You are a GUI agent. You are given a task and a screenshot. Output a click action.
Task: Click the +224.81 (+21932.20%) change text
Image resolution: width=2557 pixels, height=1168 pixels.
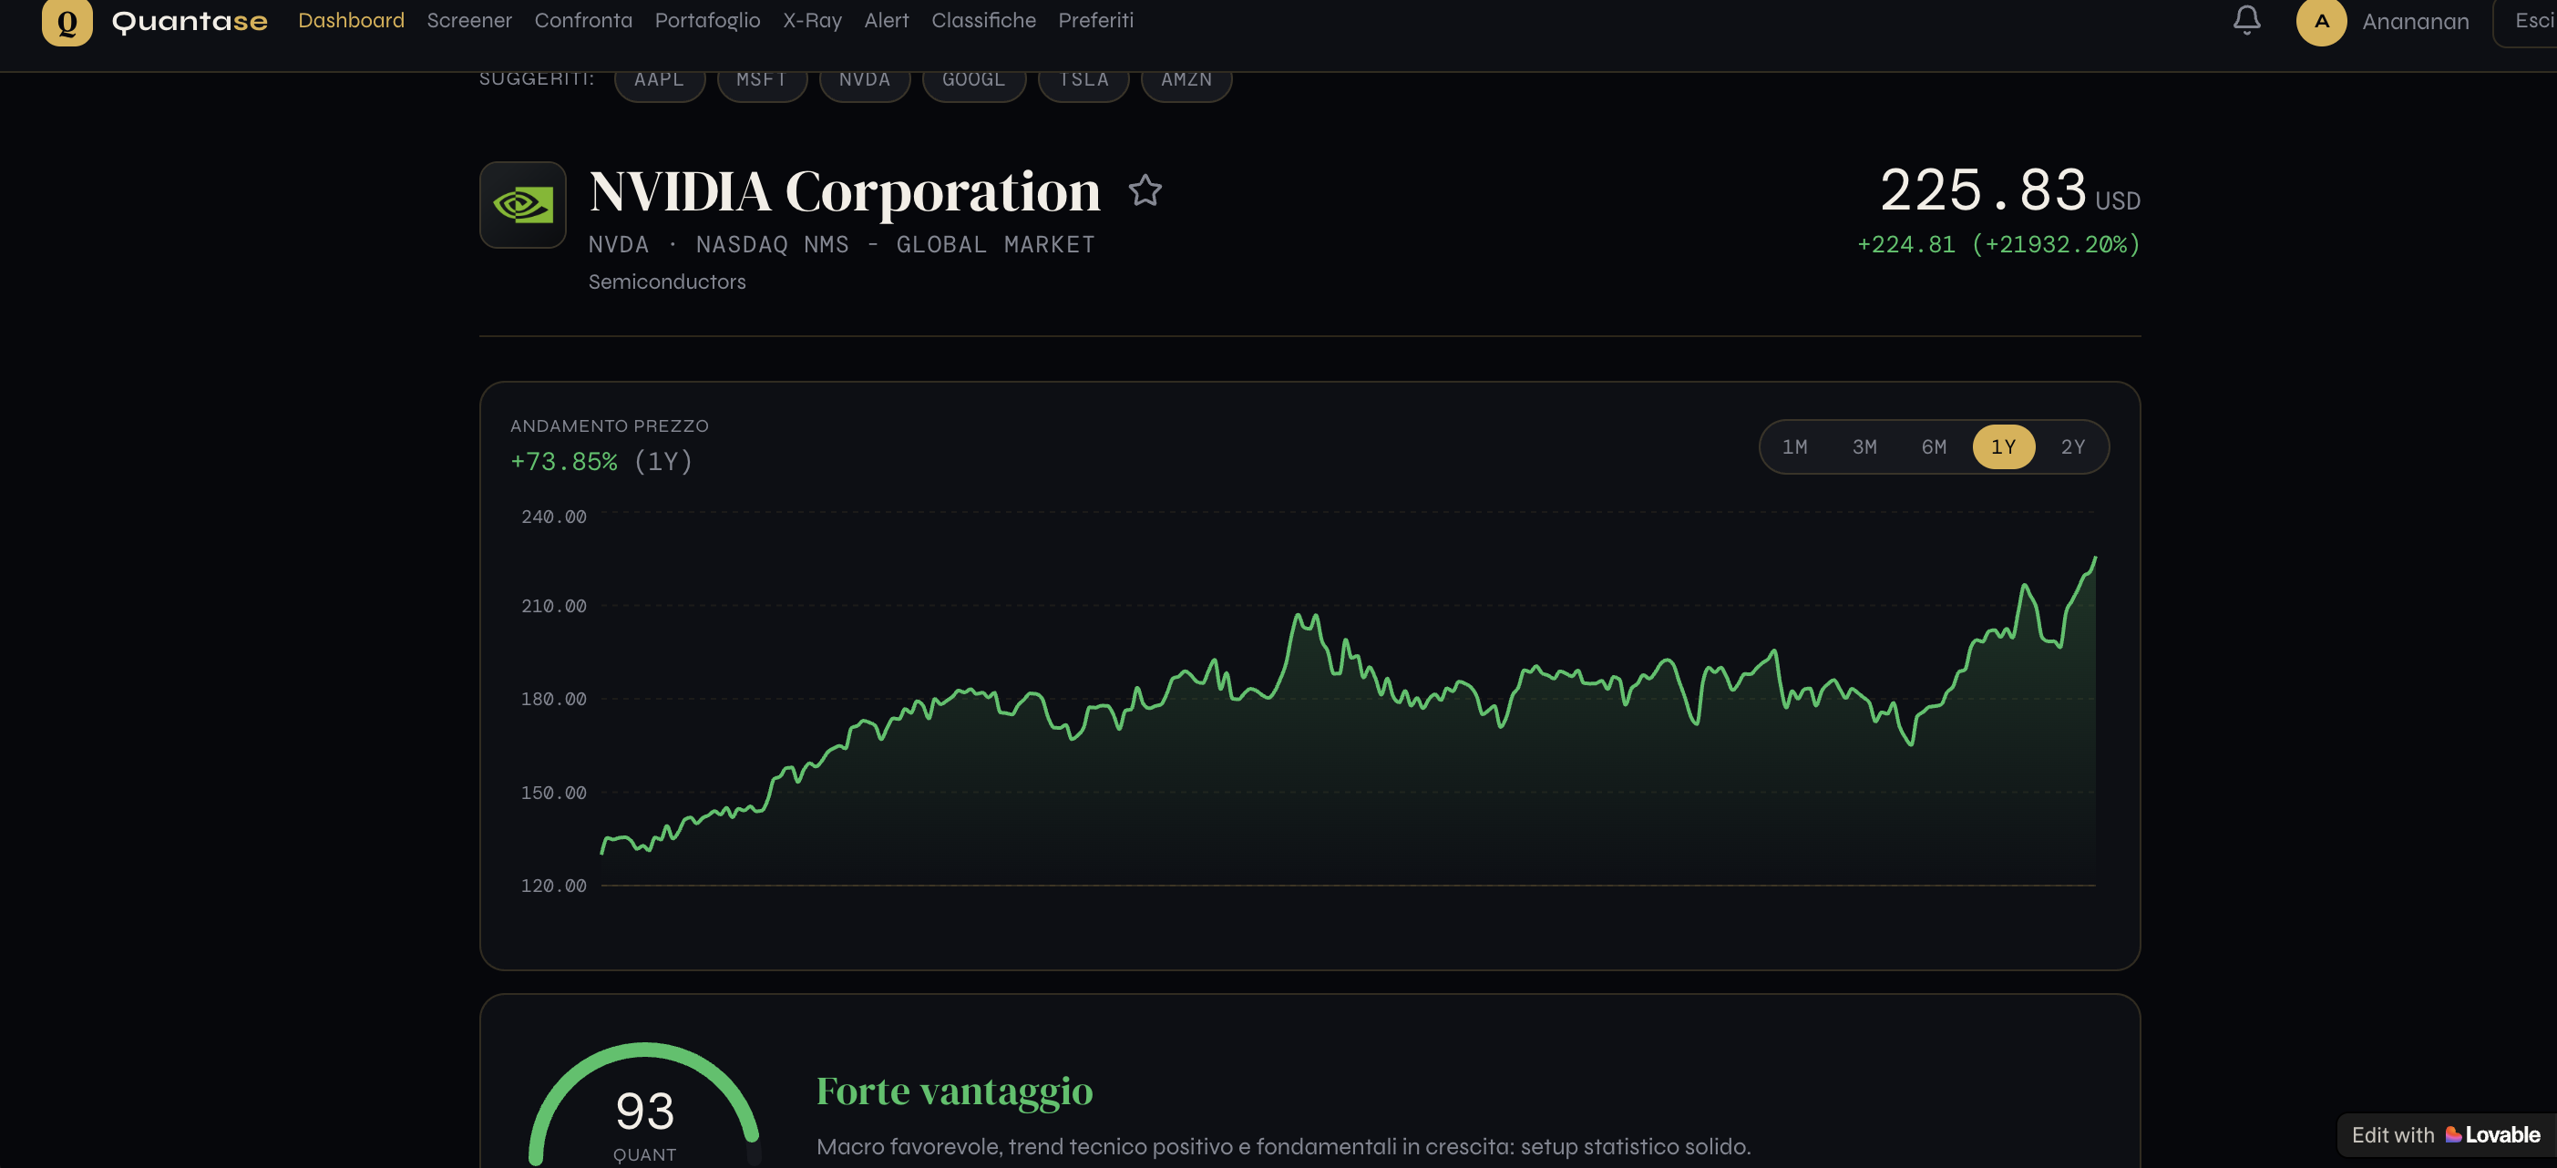[1998, 244]
